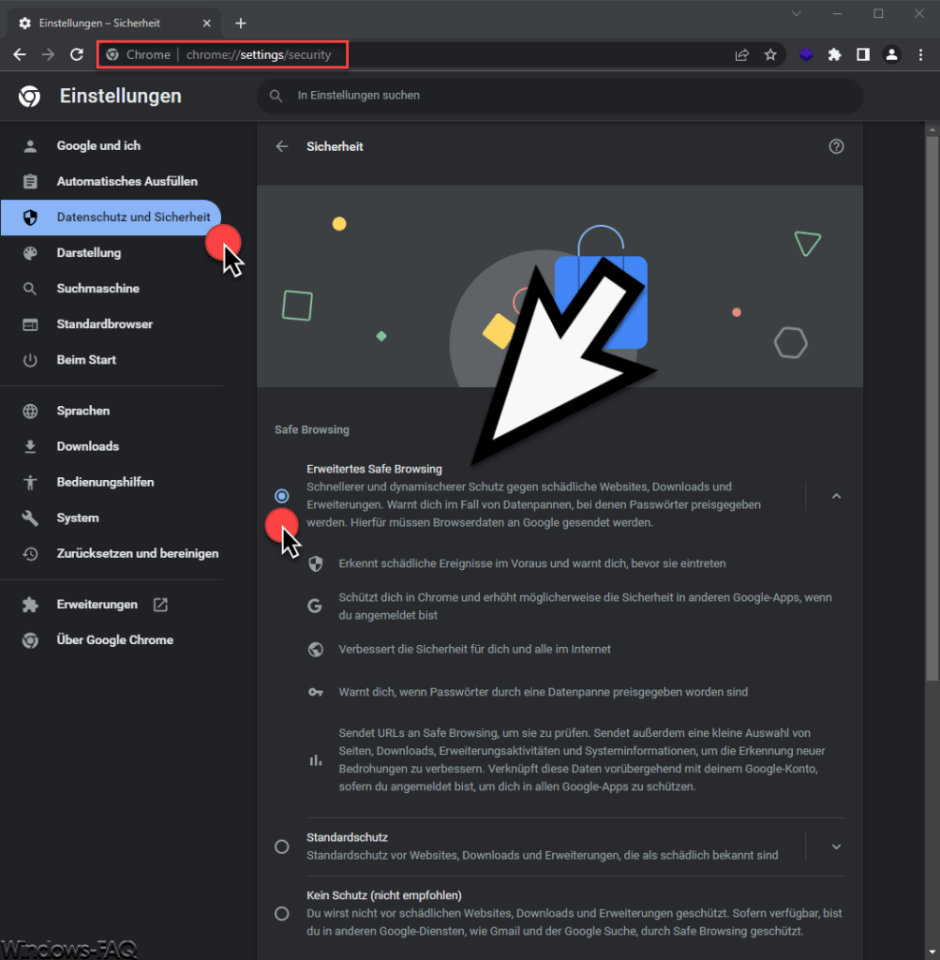Open the profile avatar icon
The image size is (940, 960).
pyautogui.click(x=891, y=55)
